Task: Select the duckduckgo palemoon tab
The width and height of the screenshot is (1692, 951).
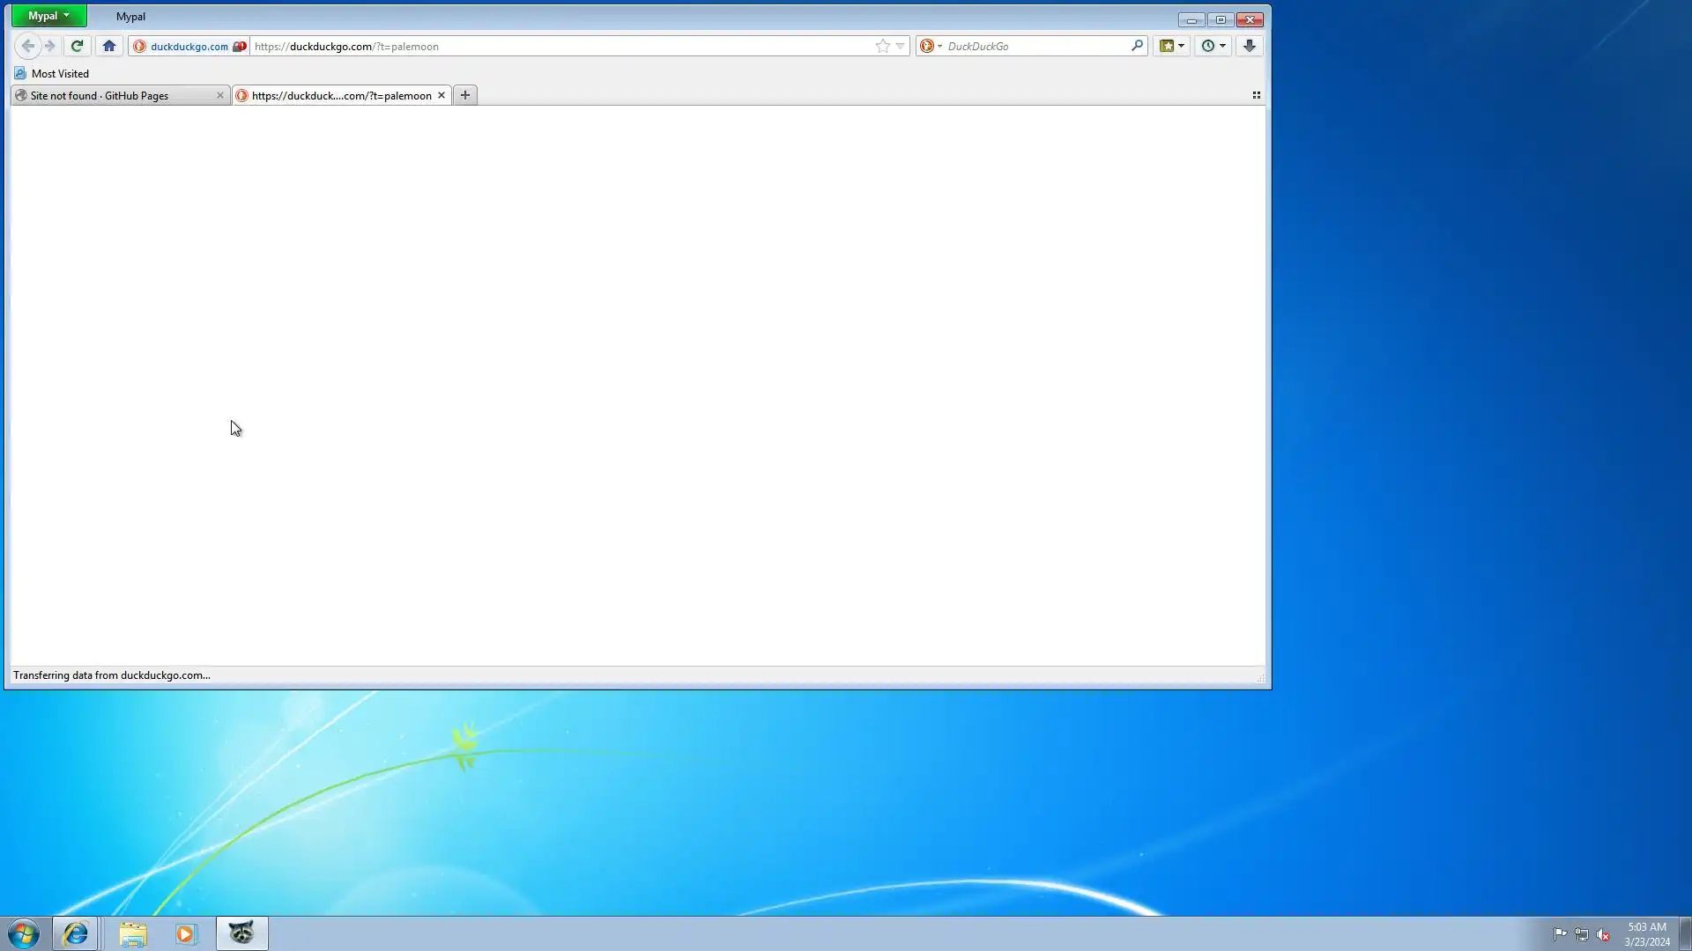Action: click(x=340, y=95)
